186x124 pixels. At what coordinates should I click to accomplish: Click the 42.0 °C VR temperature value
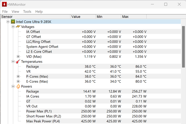(x=90, y=72)
